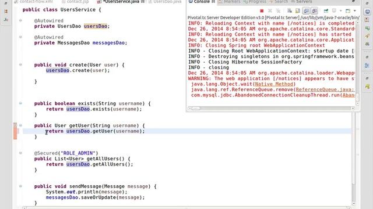
Task: Collapse the getAllUsers method fold
Action: [x=20, y=153]
